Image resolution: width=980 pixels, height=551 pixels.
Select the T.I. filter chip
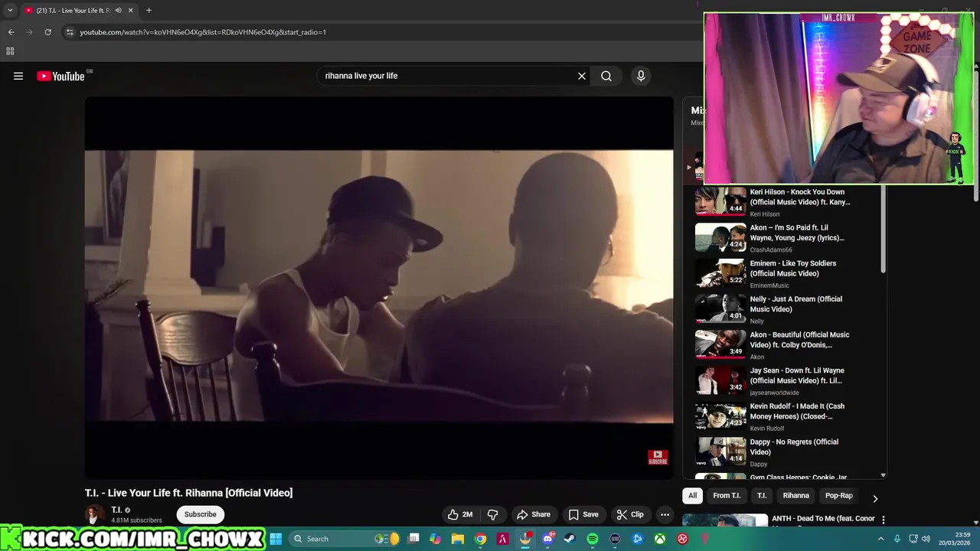pos(762,495)
